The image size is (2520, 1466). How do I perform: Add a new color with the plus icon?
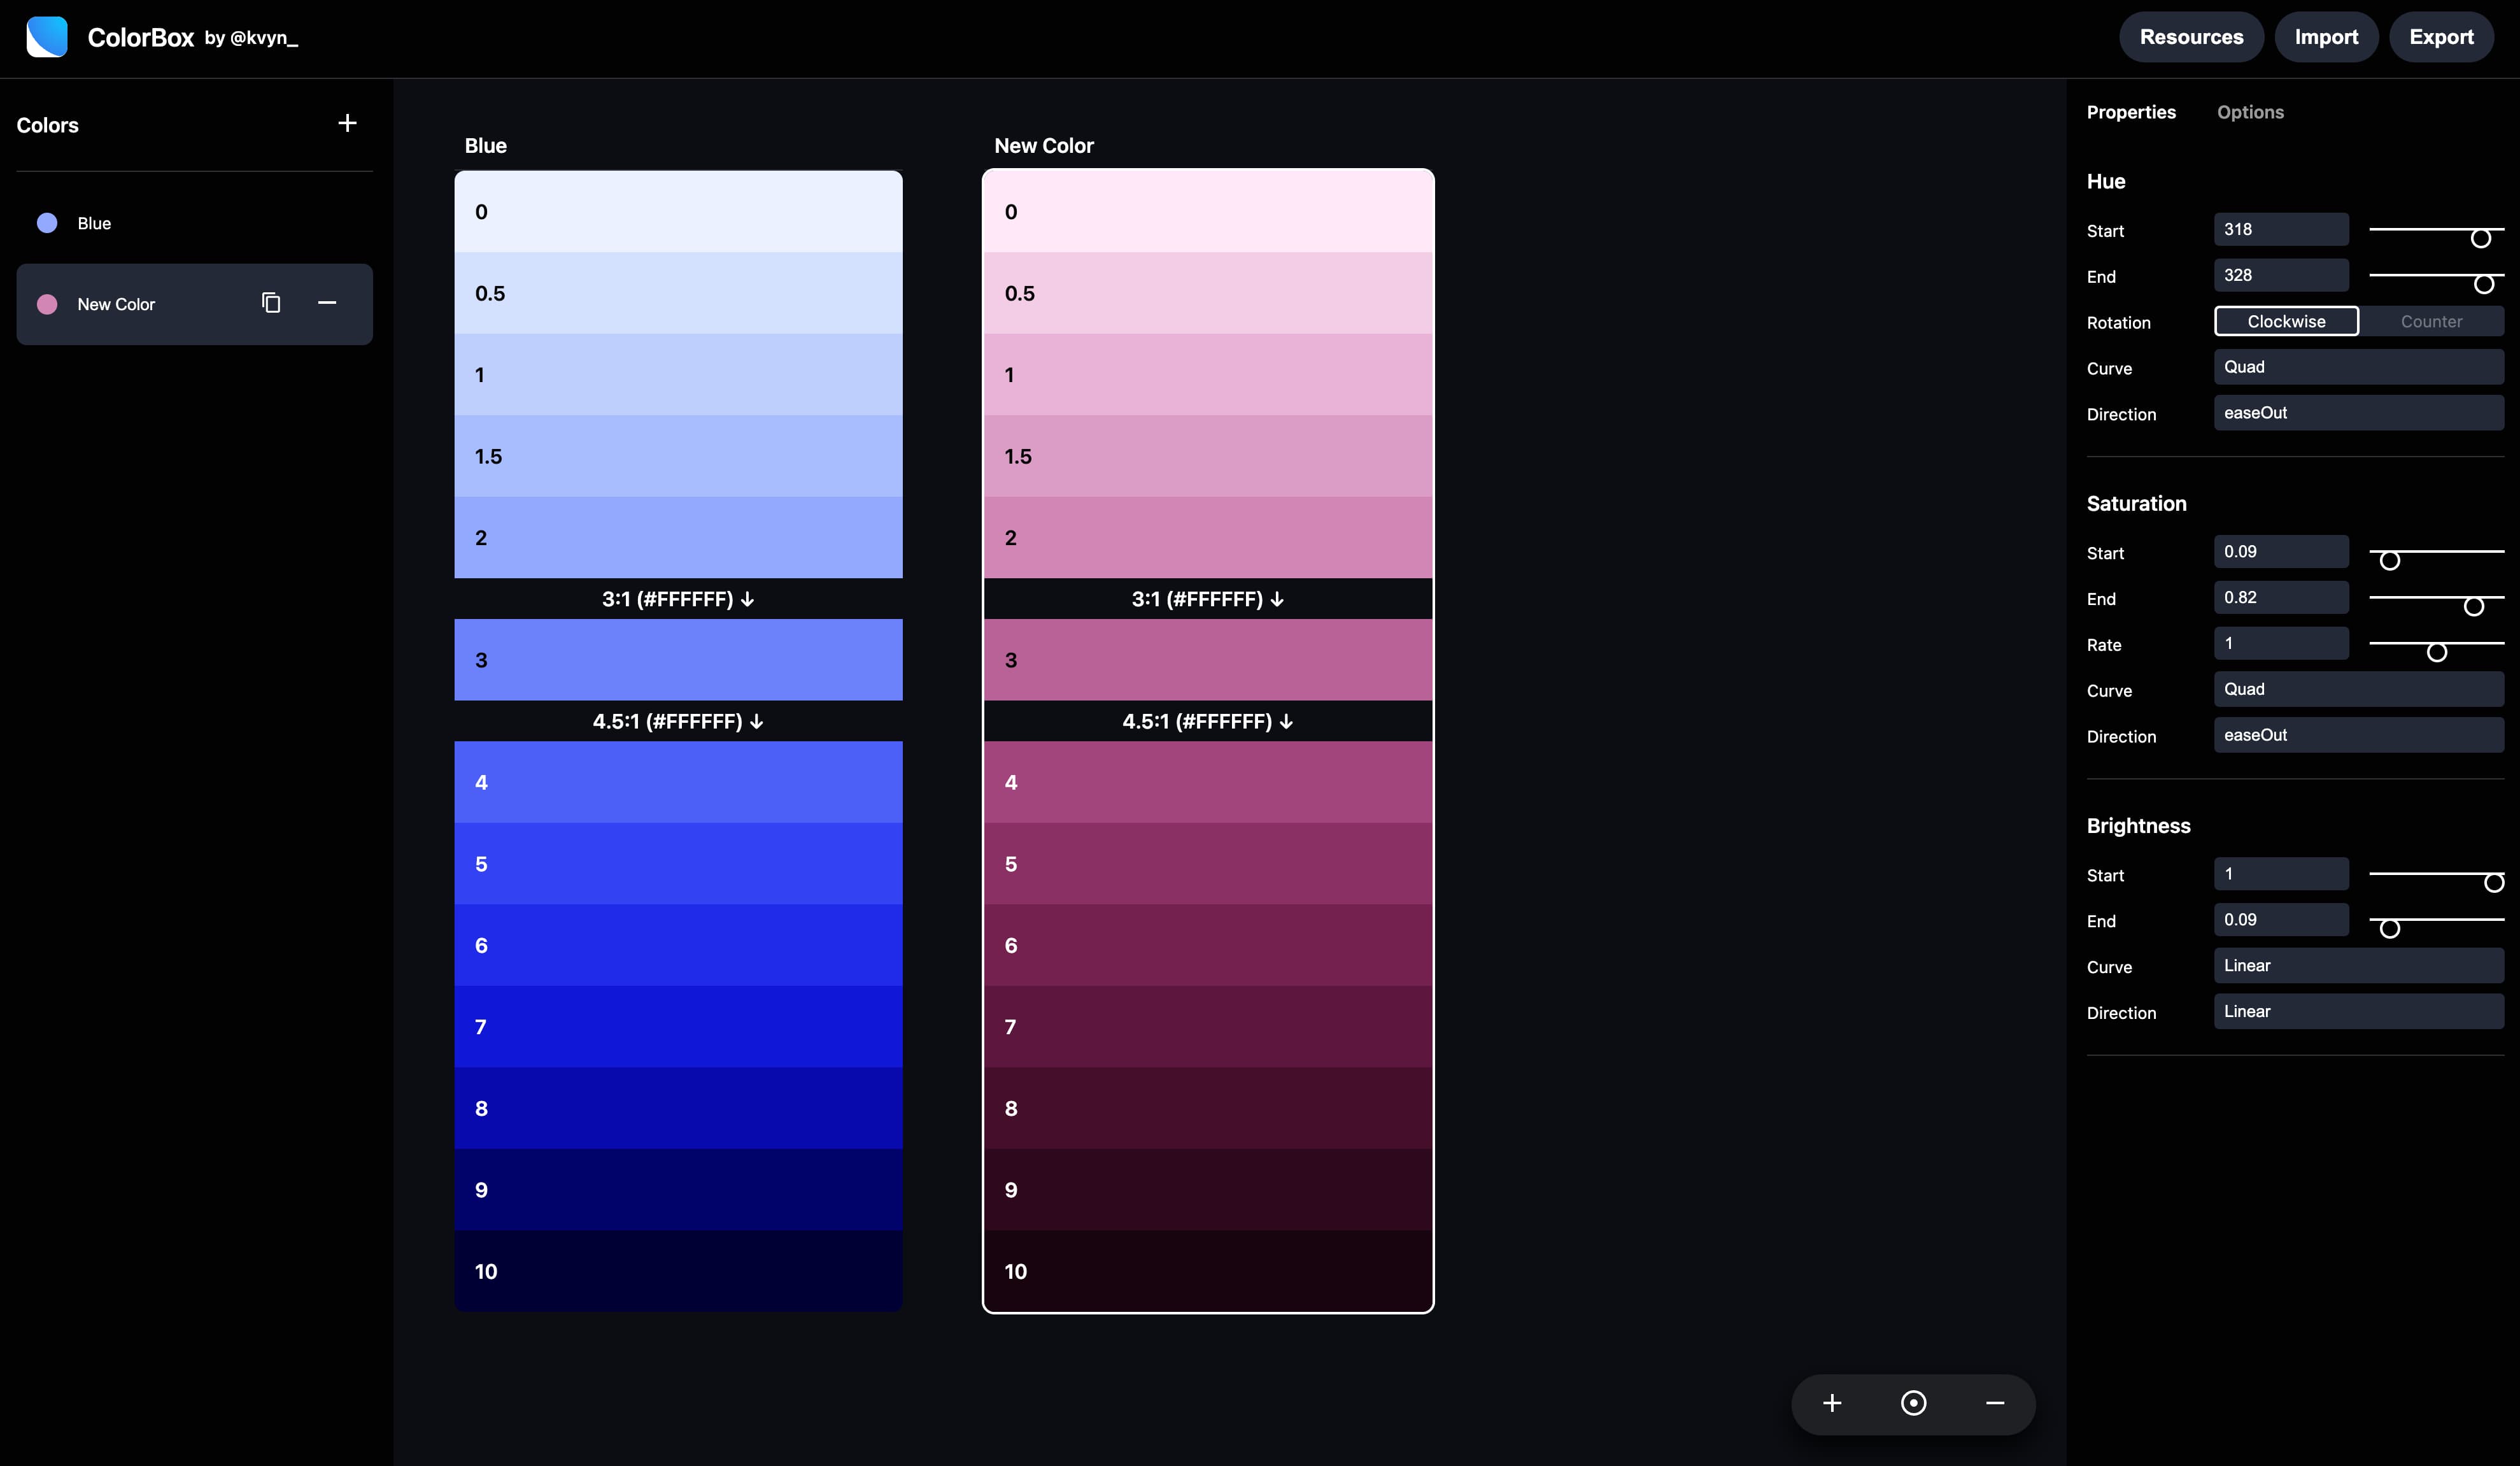point(347,123)
